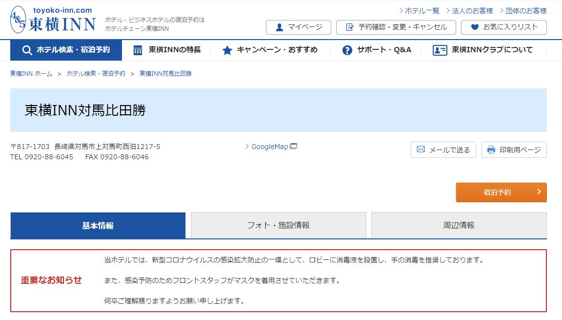Click notice line starting 何卒ご理解

tap(175, 300)
